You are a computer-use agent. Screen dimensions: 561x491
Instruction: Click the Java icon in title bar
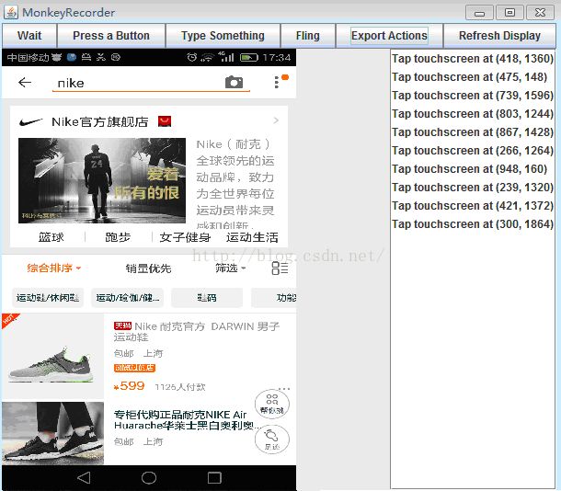(x=11, y=12)
